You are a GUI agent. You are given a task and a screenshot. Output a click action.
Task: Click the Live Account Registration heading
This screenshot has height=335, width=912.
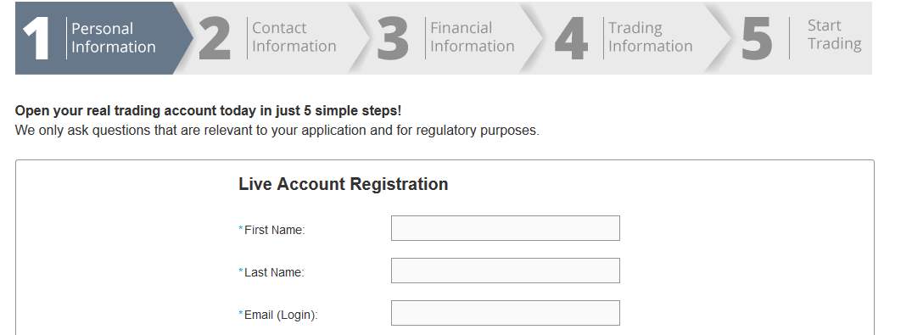(x=343, y=184)
